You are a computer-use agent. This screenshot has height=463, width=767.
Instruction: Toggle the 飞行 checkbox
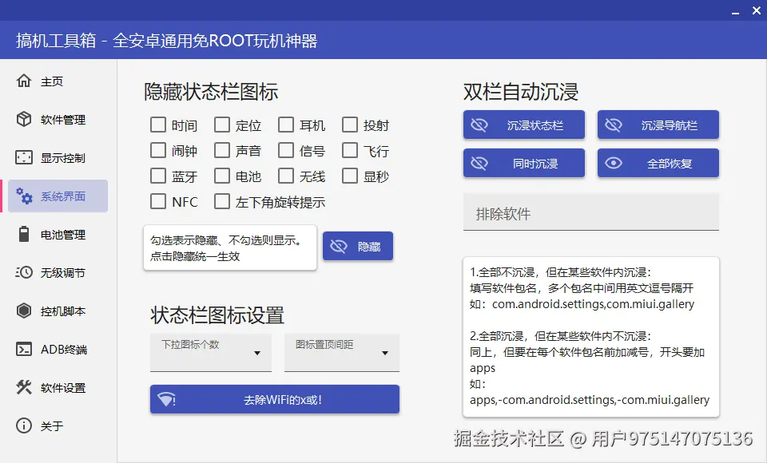(350, 150)
